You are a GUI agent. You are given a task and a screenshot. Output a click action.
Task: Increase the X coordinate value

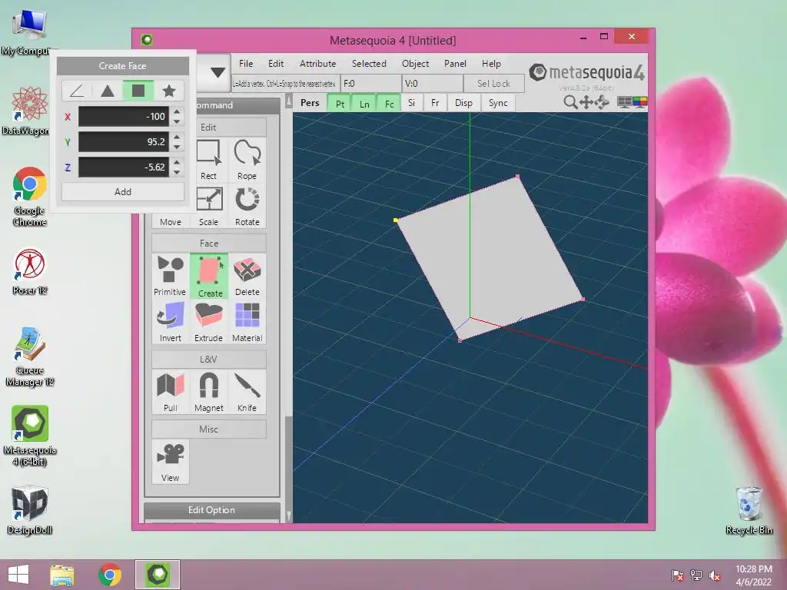tap(177, 111)
